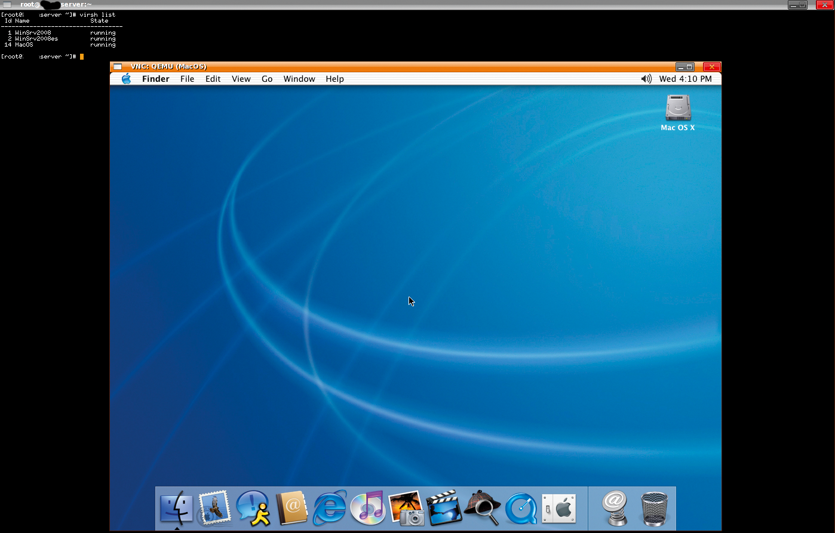Click the VNC window system menu icon
Viewport: 835px width, 533px height.
(118, 66)
